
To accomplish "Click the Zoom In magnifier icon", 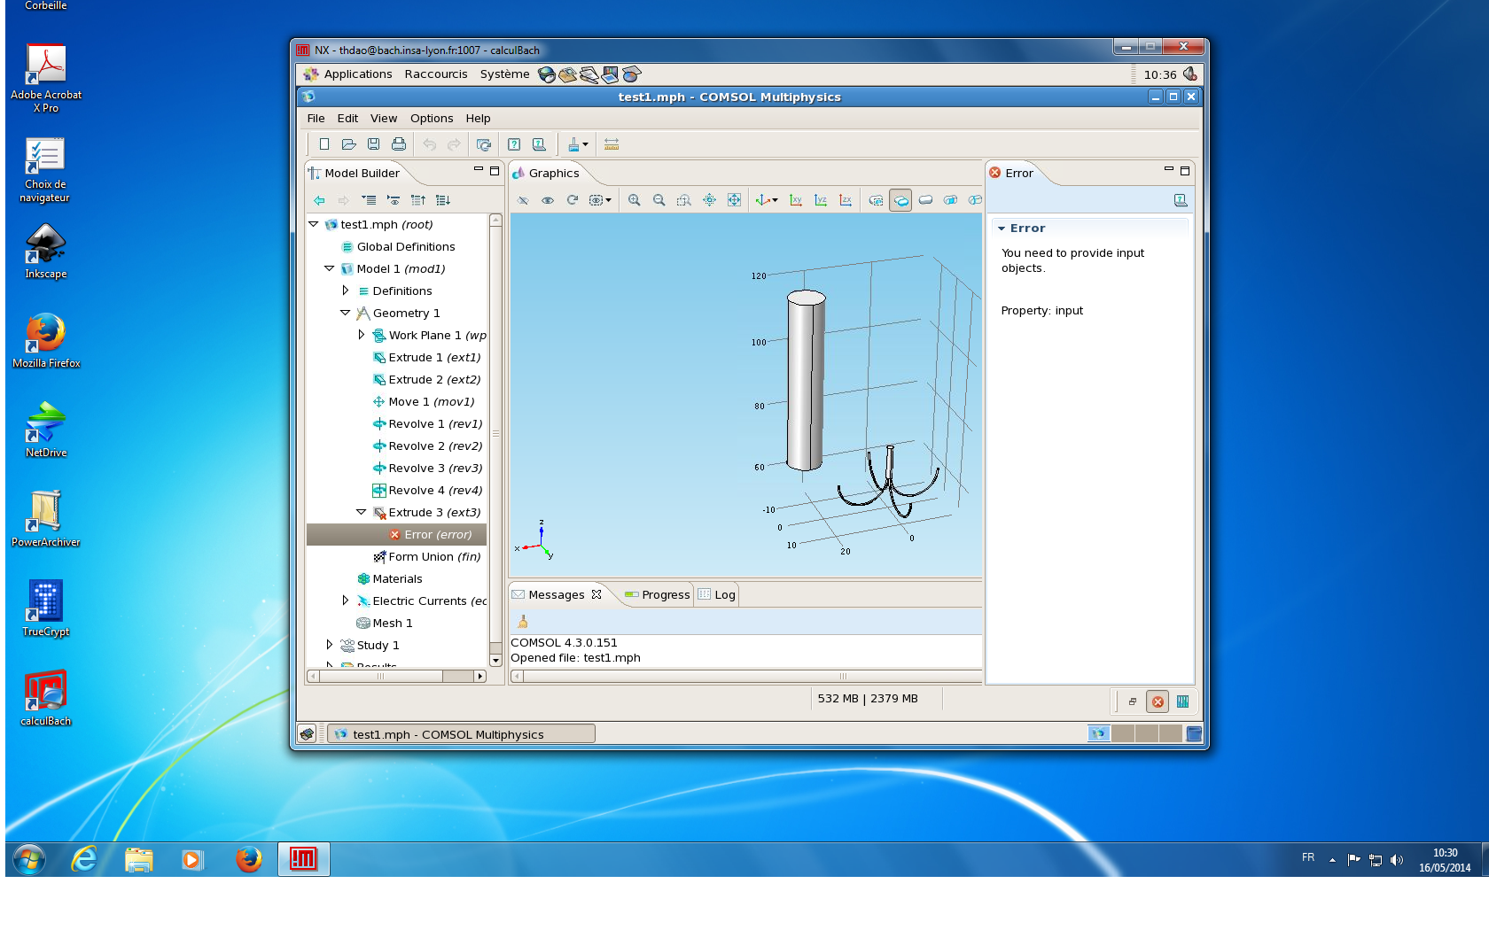I will coord(635,200).
